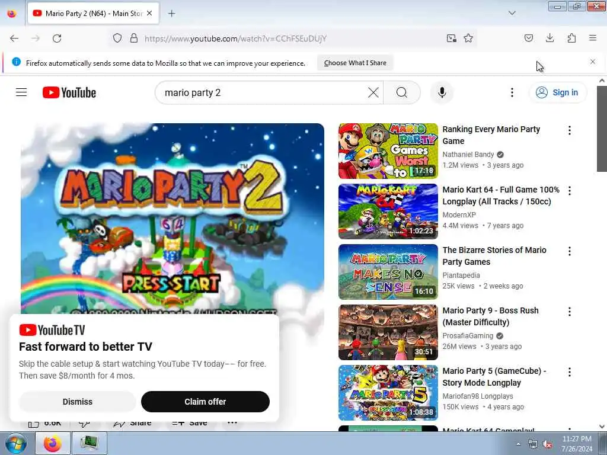Close the Mario Party 2 tab
This screenshot has width=607, height=455.
pos(149,14)
